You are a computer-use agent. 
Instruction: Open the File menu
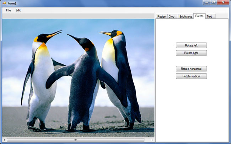(x=8, y=10)
